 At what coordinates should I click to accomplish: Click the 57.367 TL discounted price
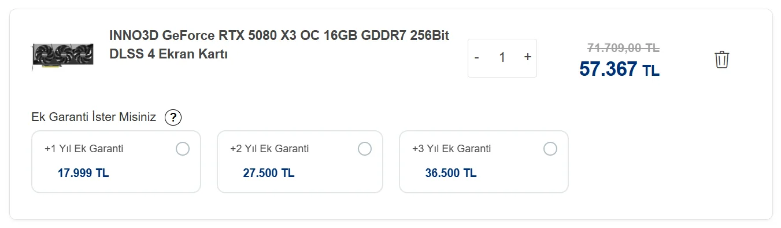pos(619,69)
